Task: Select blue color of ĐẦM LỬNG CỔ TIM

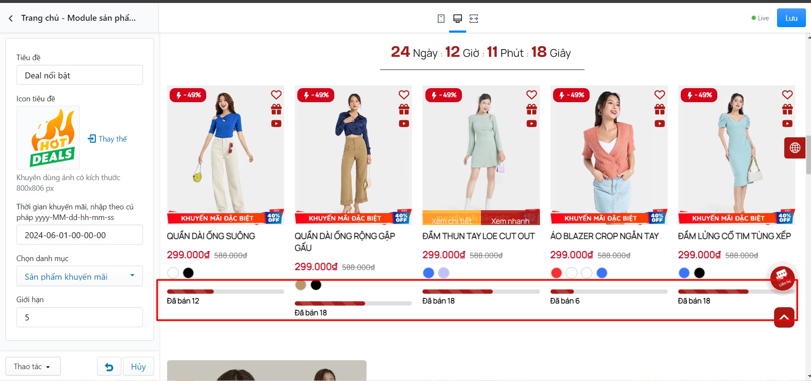Action: pos(684,273)
